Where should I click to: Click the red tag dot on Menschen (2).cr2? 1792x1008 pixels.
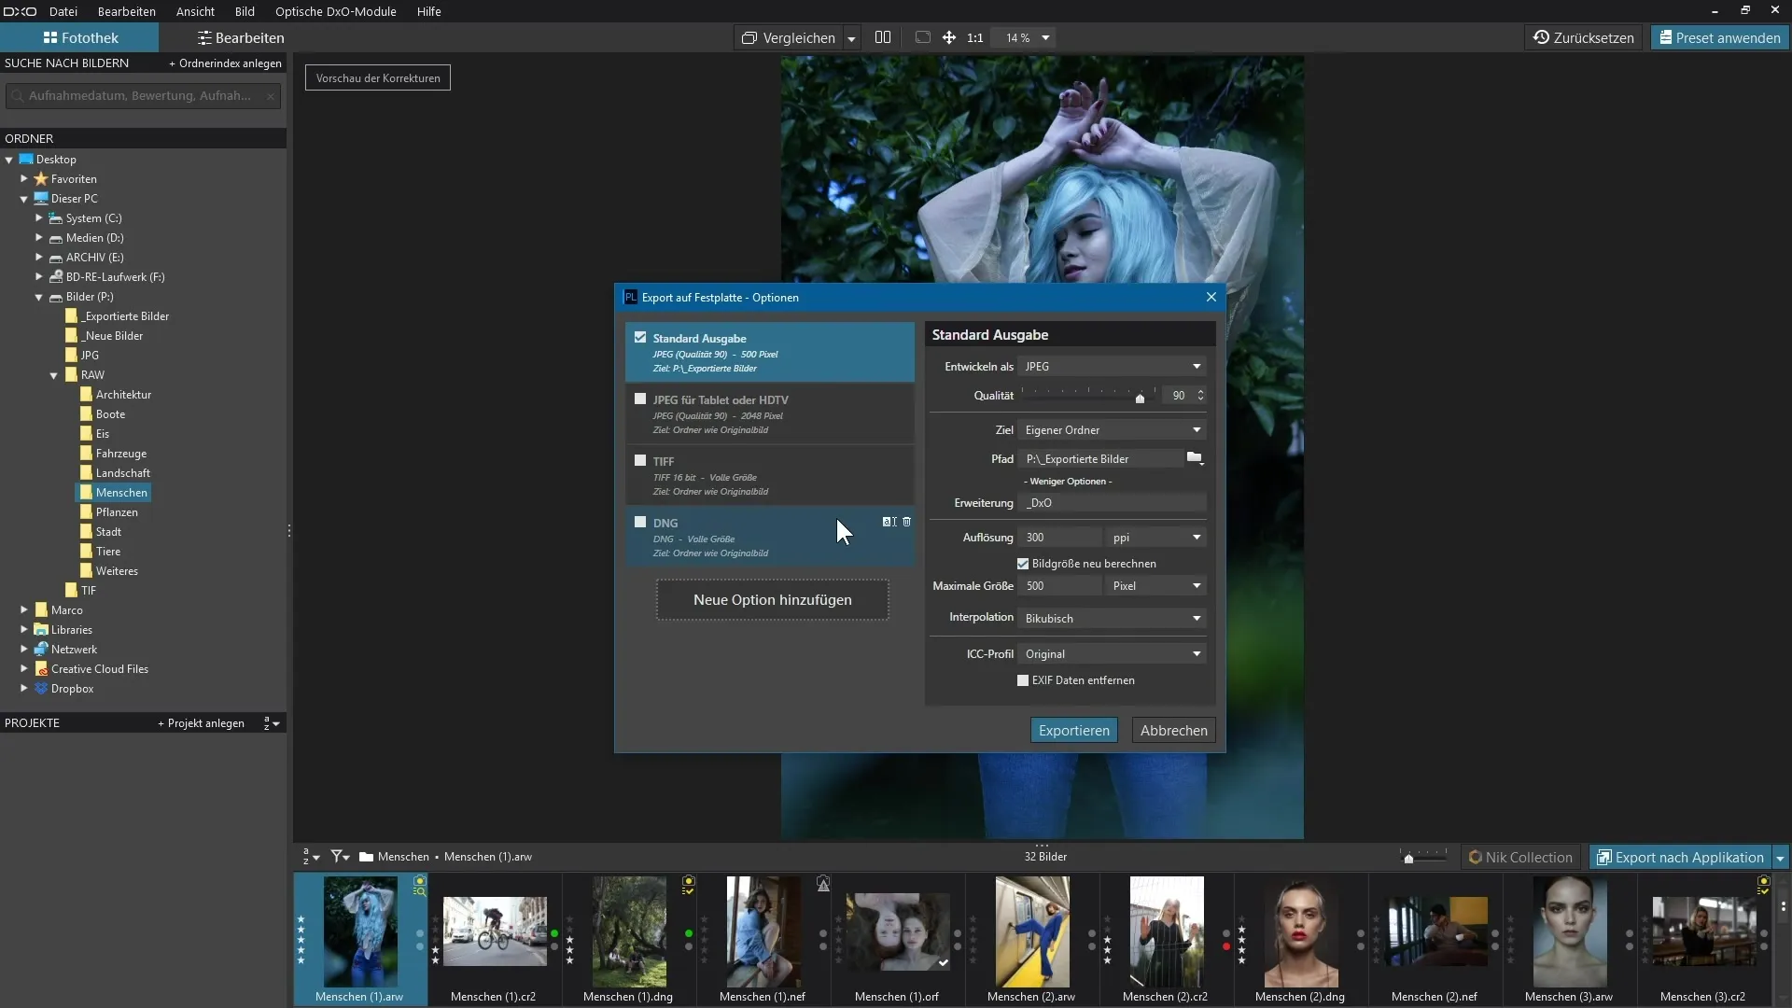[1226, 946]
